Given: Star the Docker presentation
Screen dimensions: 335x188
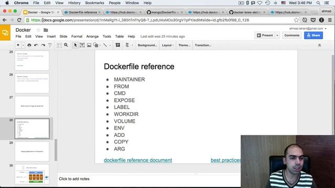Looking at the screenshot, I should tap(38, 30).
